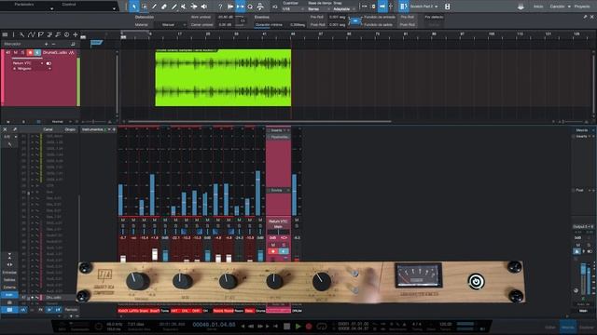
Task: Toggle the loop button in transport
Action: tap(322, 326)
